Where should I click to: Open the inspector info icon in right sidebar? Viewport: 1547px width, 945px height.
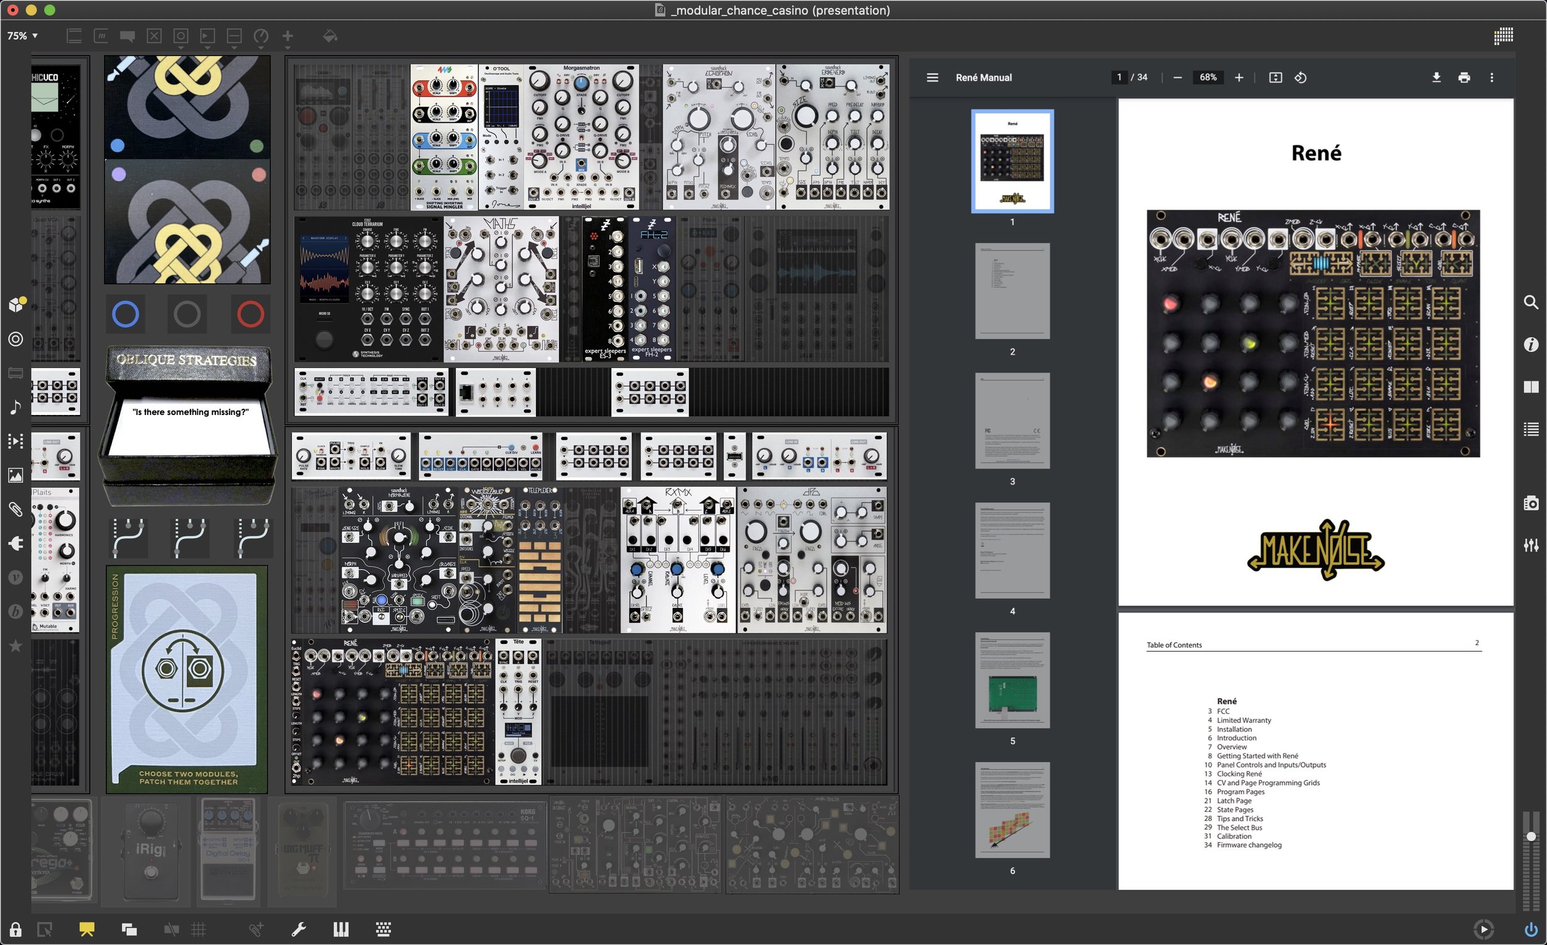[1531, 344]
